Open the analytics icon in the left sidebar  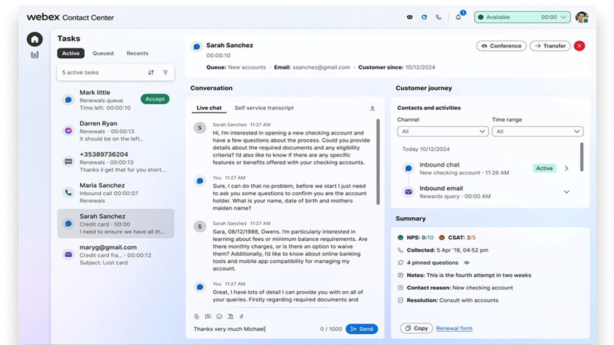pyautogui.click(x=34, y=54)
